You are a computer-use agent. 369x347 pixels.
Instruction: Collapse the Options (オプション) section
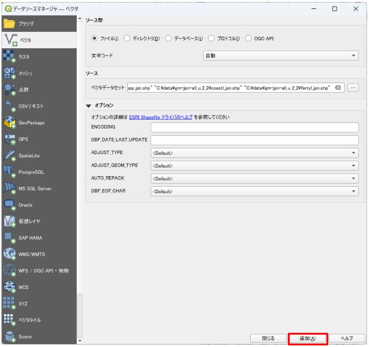(x=89, y=106)
